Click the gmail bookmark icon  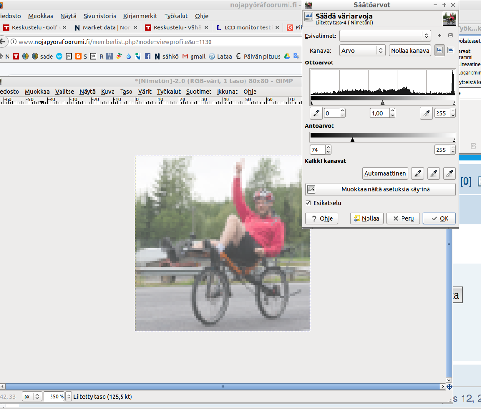pos(185,56)
